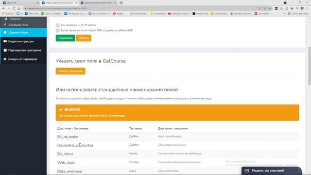Click the Документация book icon
This screenshot has width=311, height=175.
5,33
